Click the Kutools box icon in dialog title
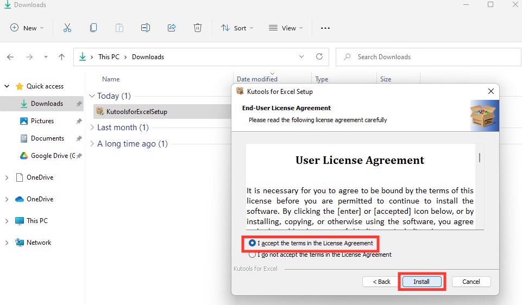This screenshot has width=522, height=305. point(240,91)
